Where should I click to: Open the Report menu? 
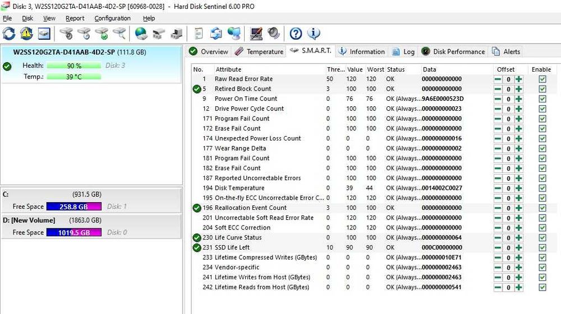(x=75, y=18)
